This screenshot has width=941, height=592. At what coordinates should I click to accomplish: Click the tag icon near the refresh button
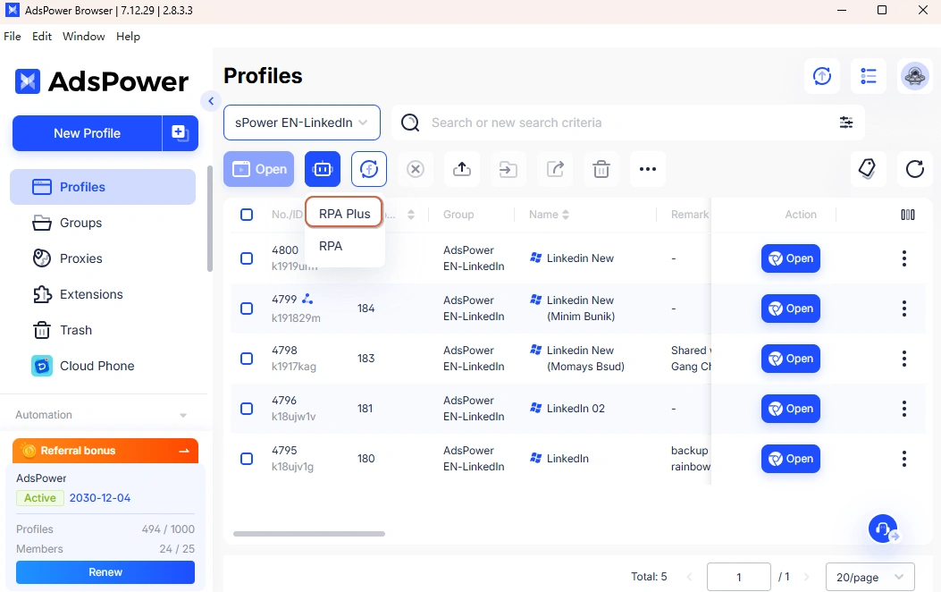pos(868,168)
